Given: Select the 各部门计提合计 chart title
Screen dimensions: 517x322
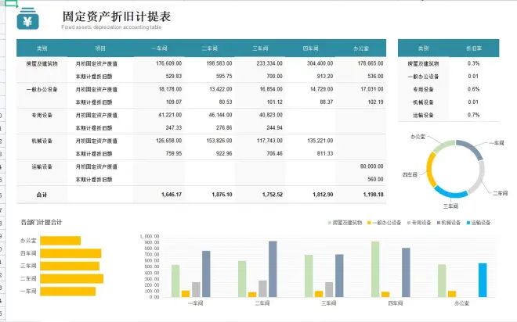Looking at the screenshot, I should tap(43, 223).
